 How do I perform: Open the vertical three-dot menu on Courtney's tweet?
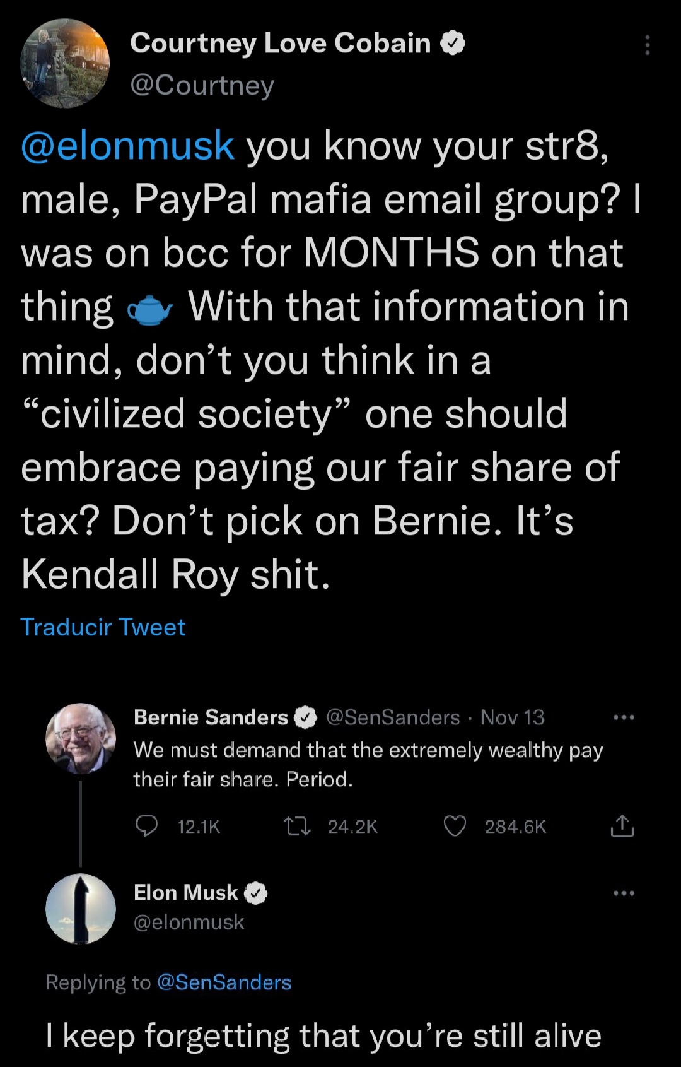tap(647, 45)
